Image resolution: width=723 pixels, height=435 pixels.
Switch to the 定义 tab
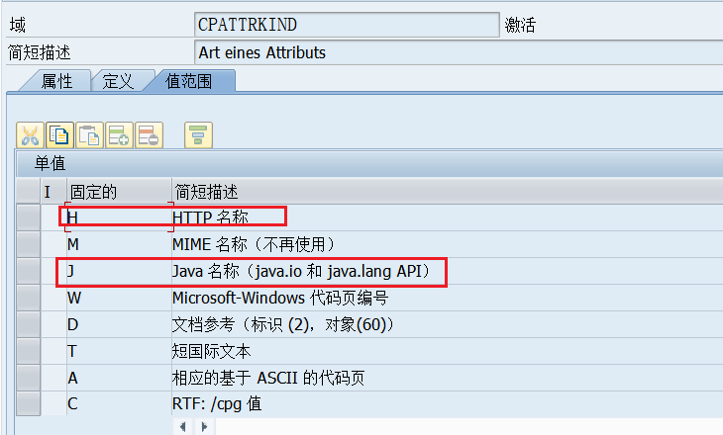coord(119,81)
